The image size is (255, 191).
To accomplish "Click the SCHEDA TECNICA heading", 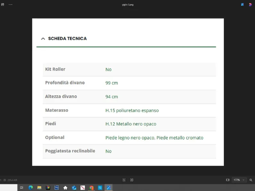I will (x=67, y=38).
